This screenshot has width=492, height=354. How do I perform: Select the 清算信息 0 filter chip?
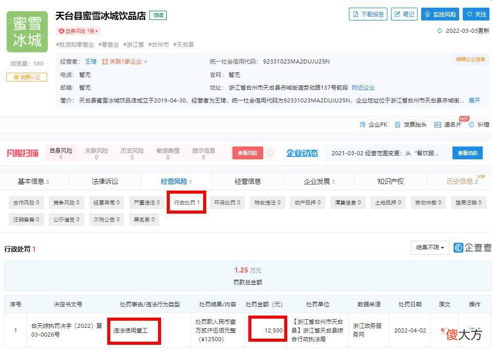(348, 203)
